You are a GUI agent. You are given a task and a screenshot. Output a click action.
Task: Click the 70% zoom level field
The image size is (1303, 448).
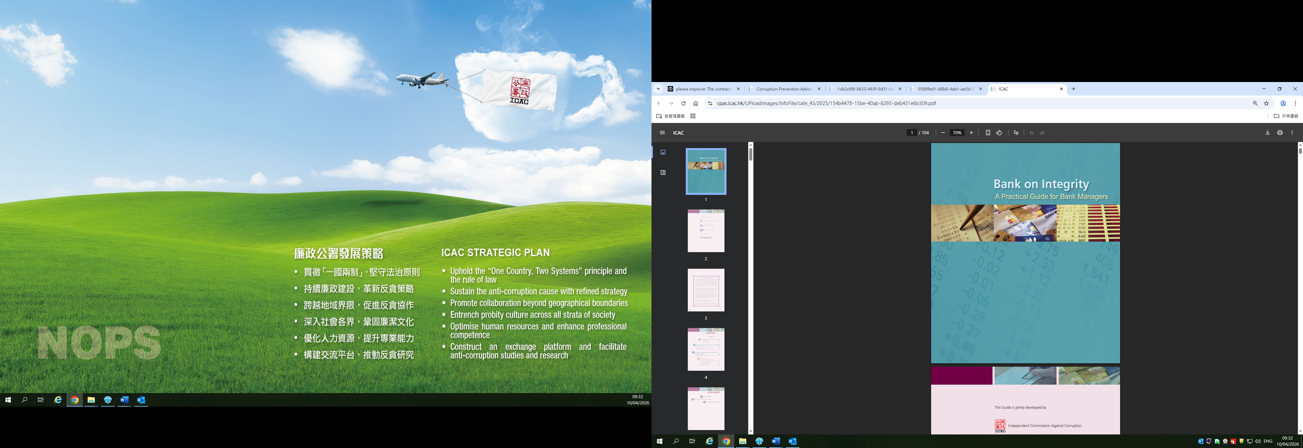click(957, 133)
